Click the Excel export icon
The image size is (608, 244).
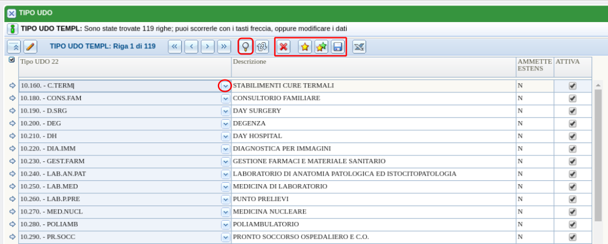(359, 47)
